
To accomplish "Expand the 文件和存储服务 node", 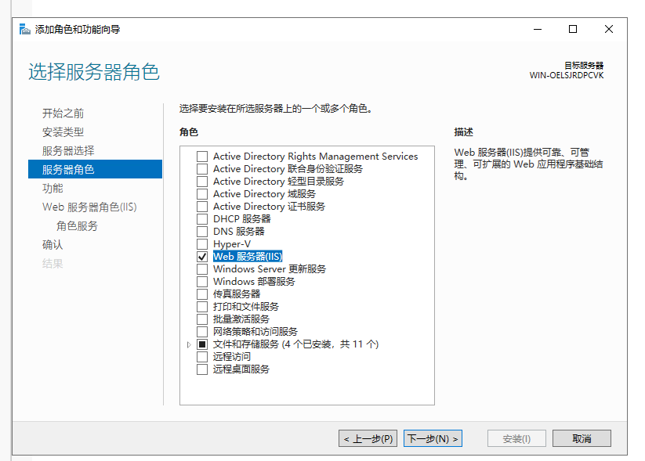I will point(190,344).
